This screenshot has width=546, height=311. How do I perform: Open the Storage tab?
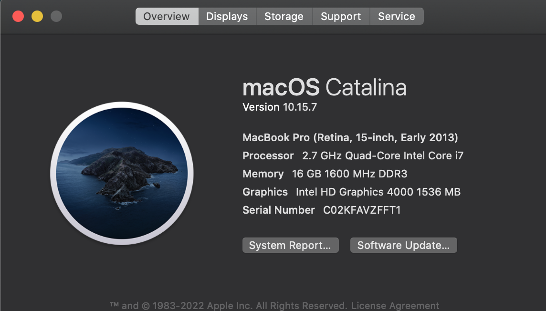(284, 16)
